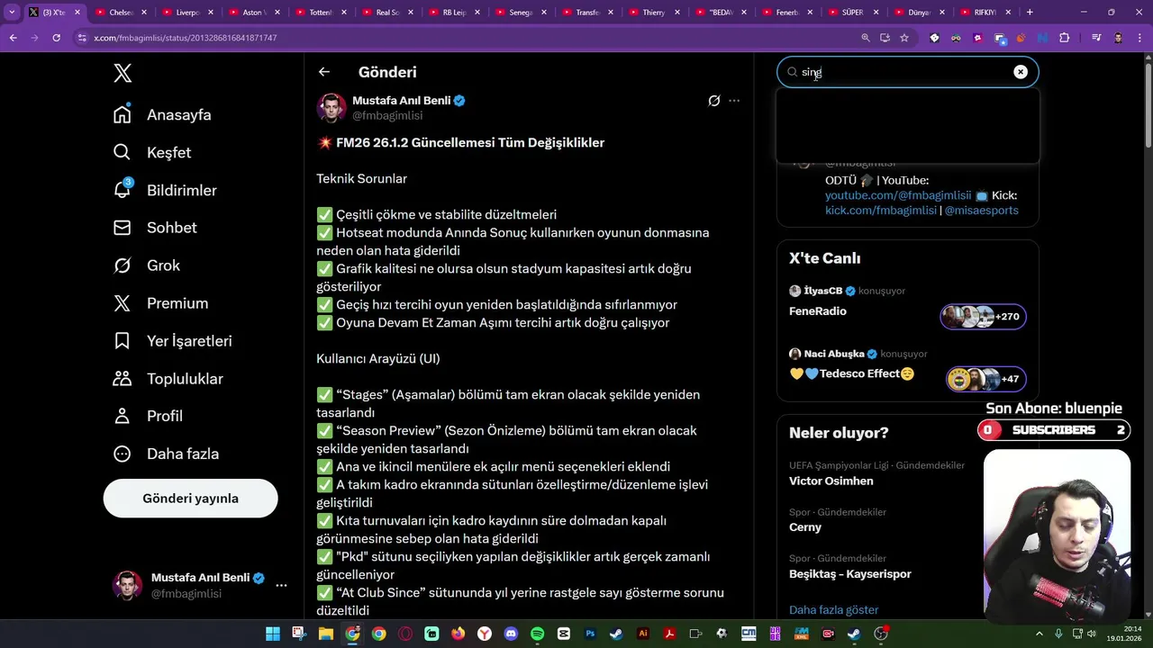The image size is (1153, 648).
Task: Open Yer İşaretleri bookmarks
Action: click(x=172, y=341)
